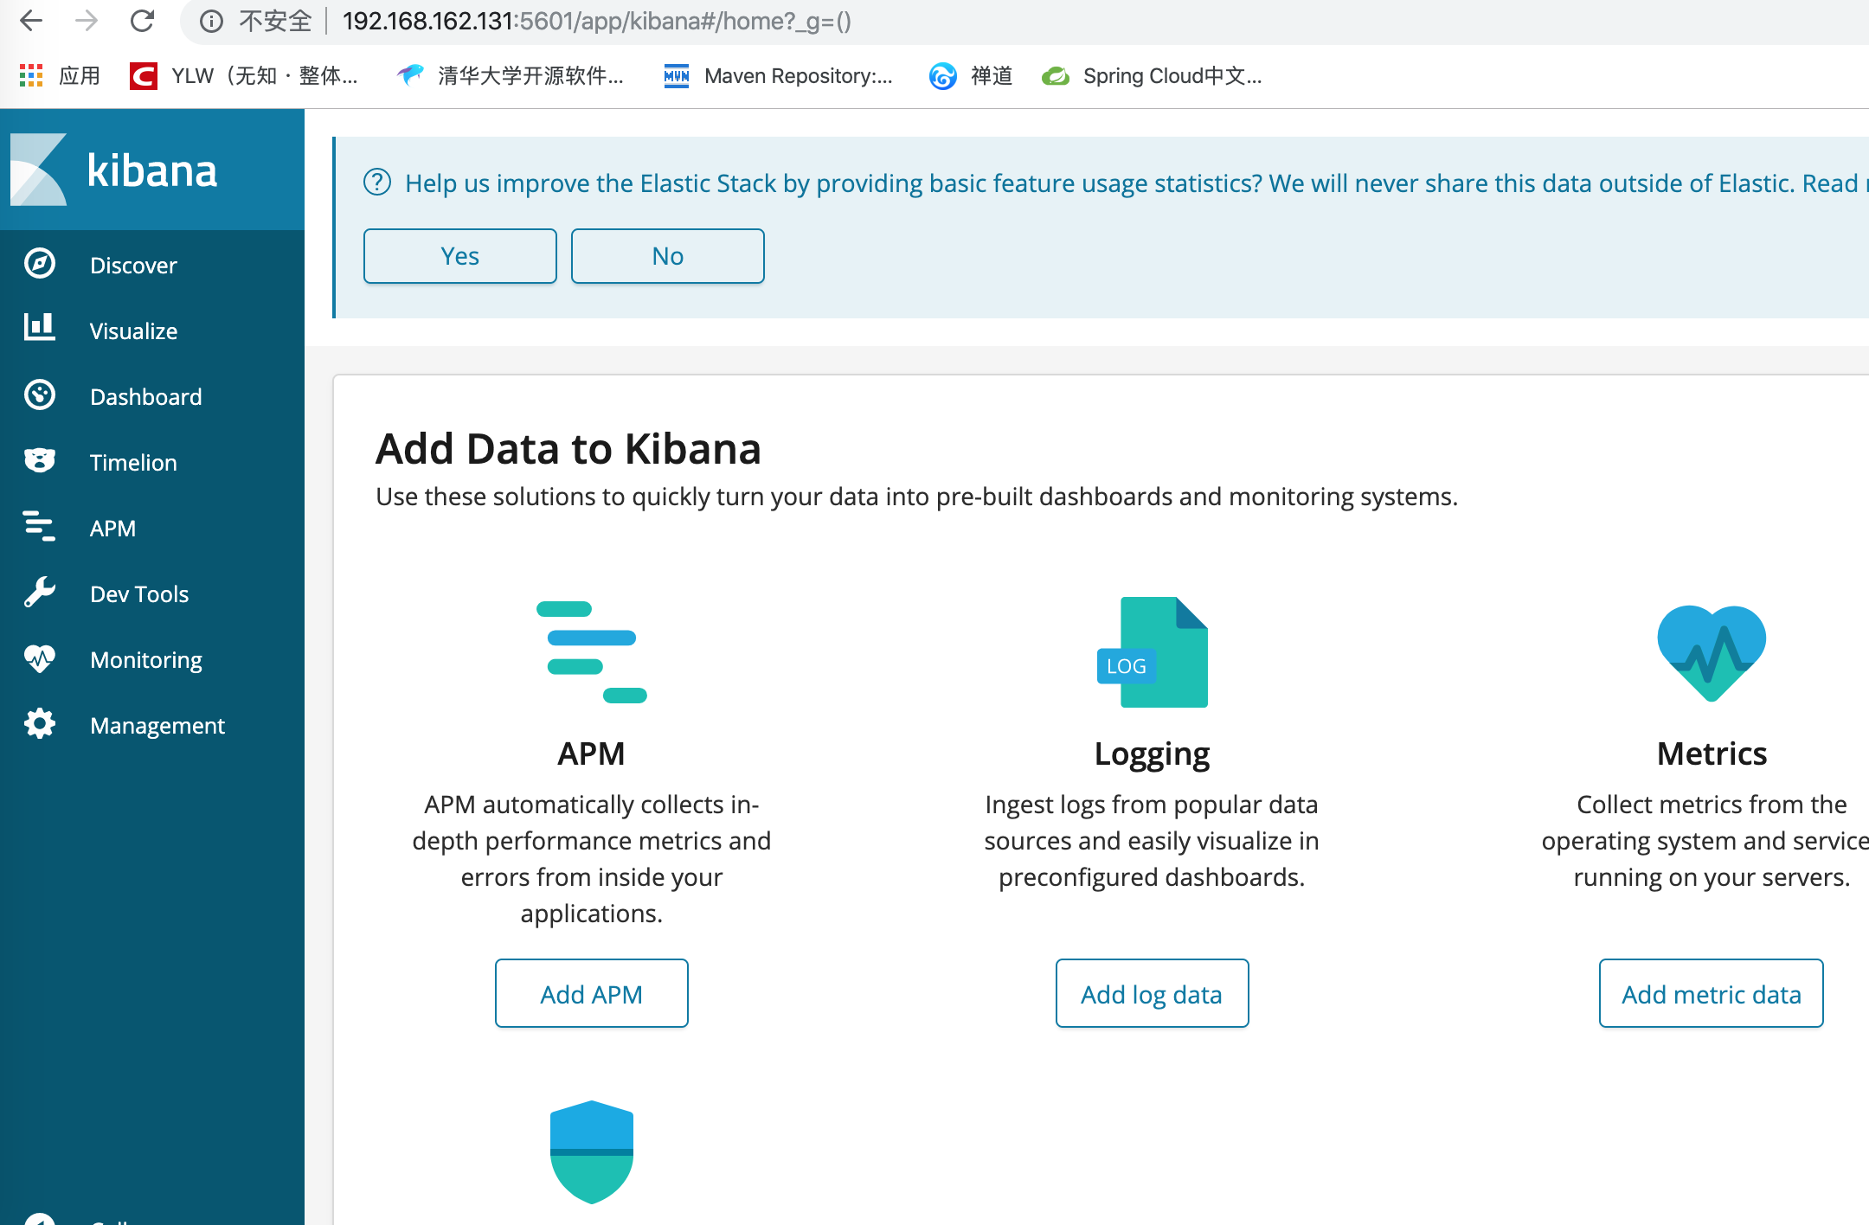Open Discover via compass icon
1869x1225 pixels.
[x=40, y=264]
